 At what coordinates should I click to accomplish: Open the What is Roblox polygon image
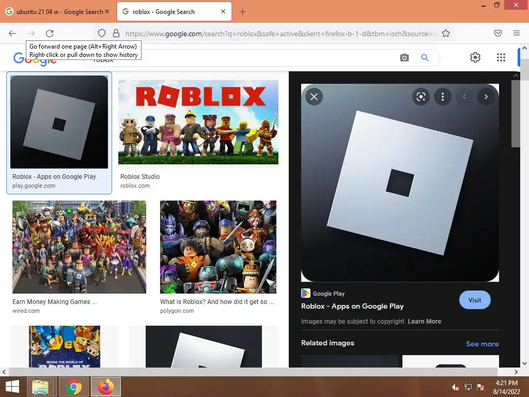coord(218,247)
